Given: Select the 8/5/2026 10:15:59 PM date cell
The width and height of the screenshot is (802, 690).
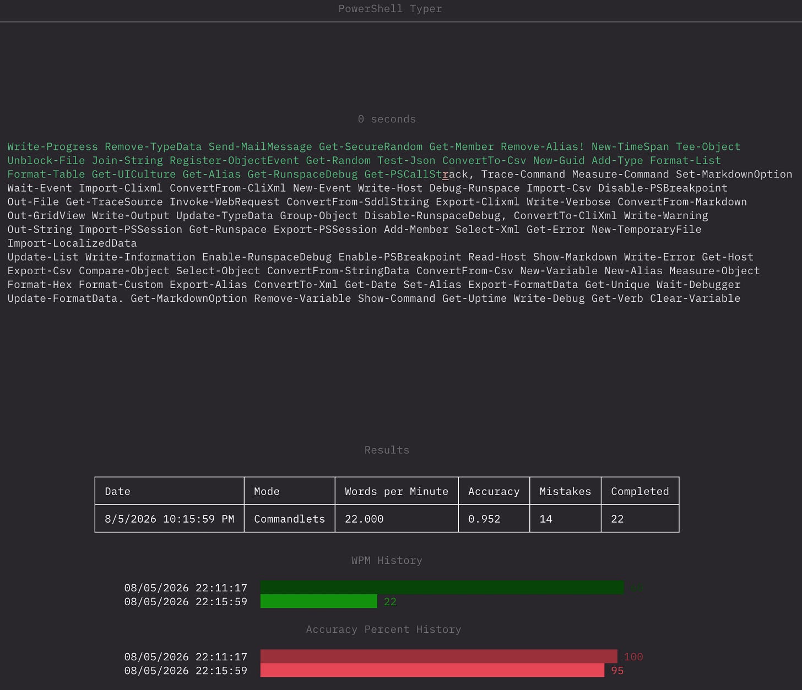Looking at the screenshot, I should (x=170, y=519).
